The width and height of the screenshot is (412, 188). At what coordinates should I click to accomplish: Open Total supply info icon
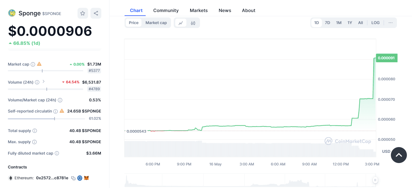(x=35, y=131)
